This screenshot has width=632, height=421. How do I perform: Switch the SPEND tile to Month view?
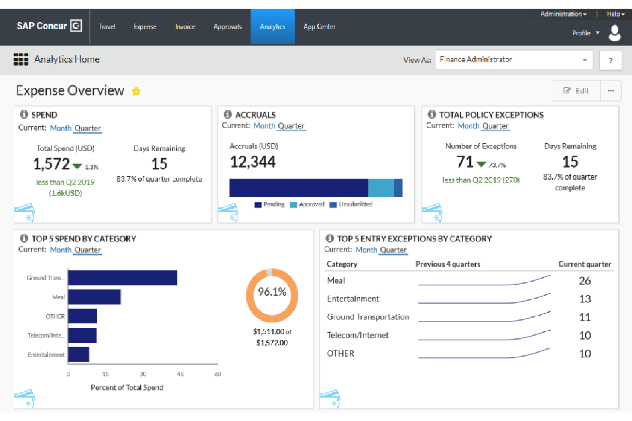tap(61, 128)
